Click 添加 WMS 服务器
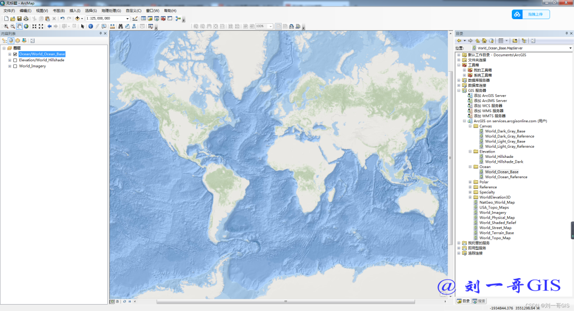 click(488, 111)
